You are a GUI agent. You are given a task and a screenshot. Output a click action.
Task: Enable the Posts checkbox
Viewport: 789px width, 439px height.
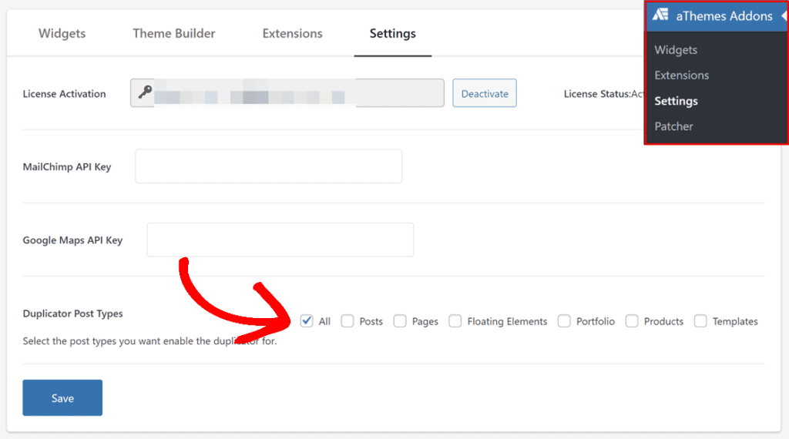(348, 321)
